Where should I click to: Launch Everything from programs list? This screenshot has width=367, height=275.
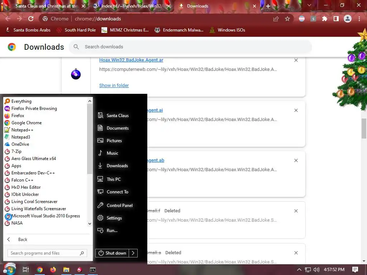pyautogui.click(x=46, y=101)
